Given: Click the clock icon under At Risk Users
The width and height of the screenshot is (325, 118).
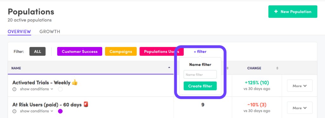Looking at the screenshot, I should (14, 111).
